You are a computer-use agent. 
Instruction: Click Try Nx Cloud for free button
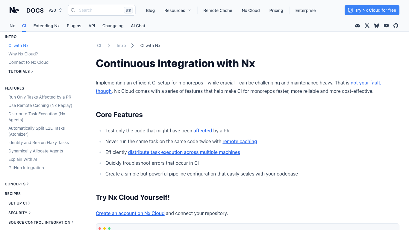coord(372,10)
